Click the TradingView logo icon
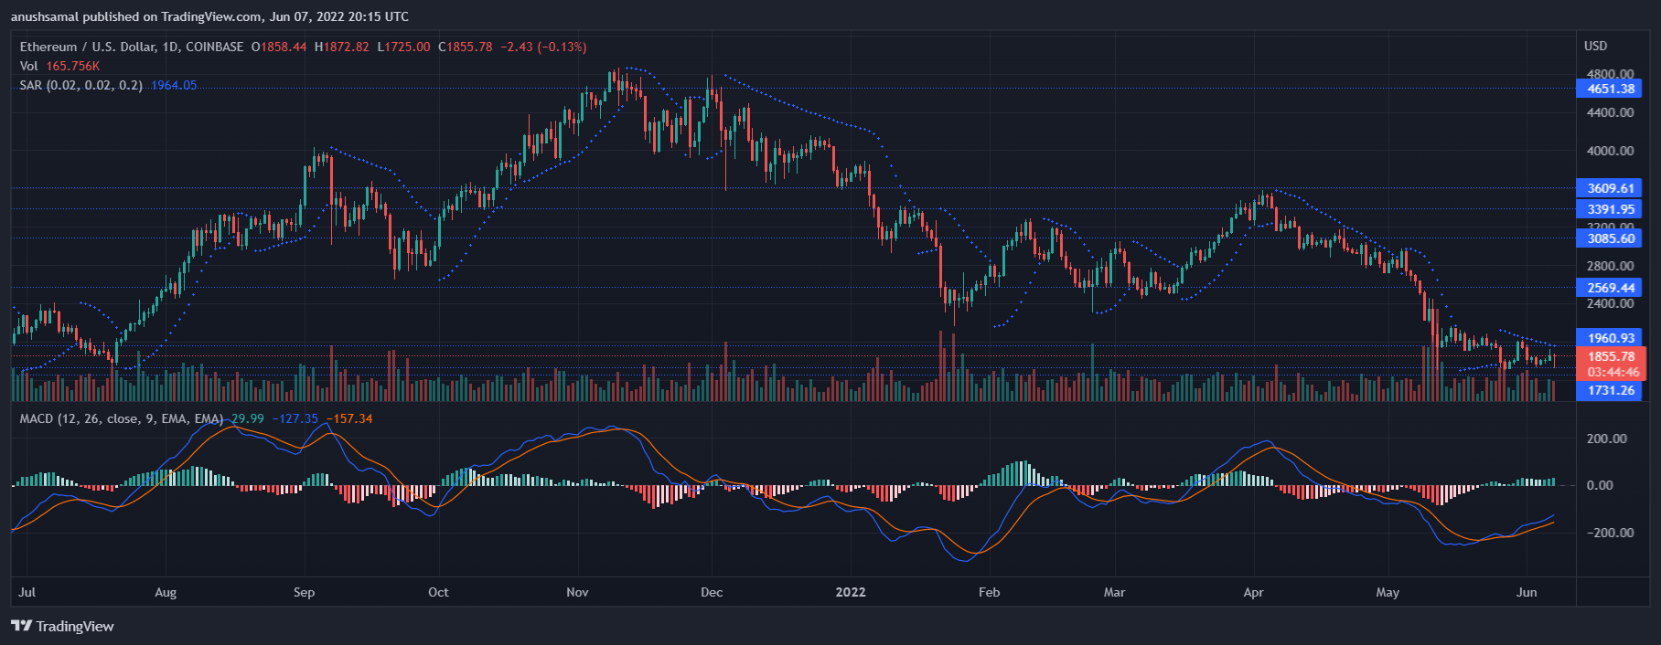 pos(21,626)
